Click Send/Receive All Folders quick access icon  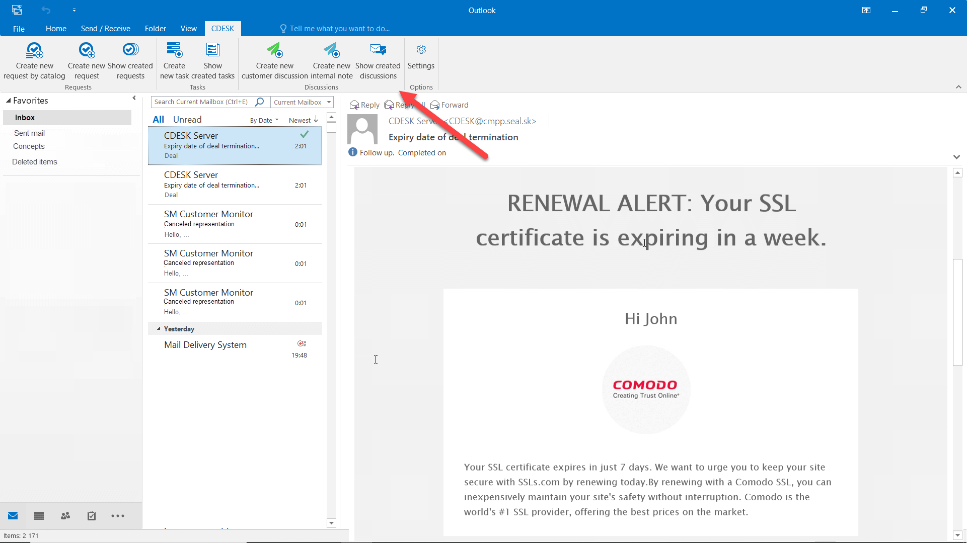click(x=17, y=10)
